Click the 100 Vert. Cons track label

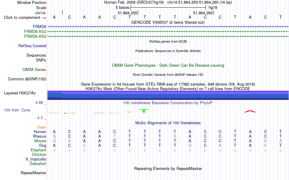(17, 110)
